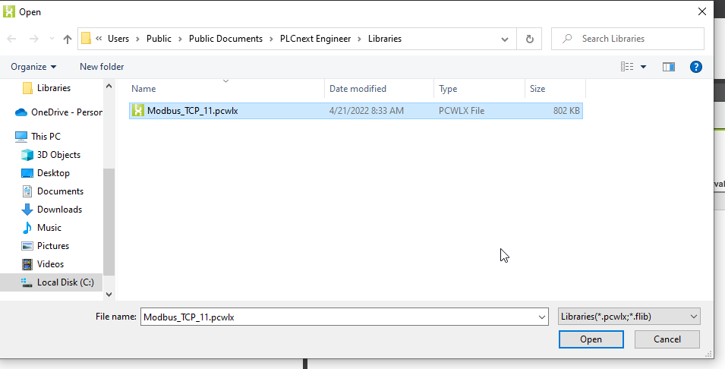725x369 pixels.
Task: Open 3D Objects in the sidebar
Action: (58, 155)
